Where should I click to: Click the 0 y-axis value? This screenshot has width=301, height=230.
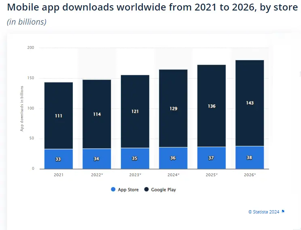(x=33, y=169)
